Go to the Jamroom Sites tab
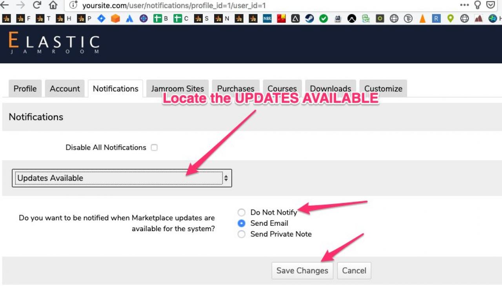The width and height of the screenshot is (502, 288). [178, 89]
